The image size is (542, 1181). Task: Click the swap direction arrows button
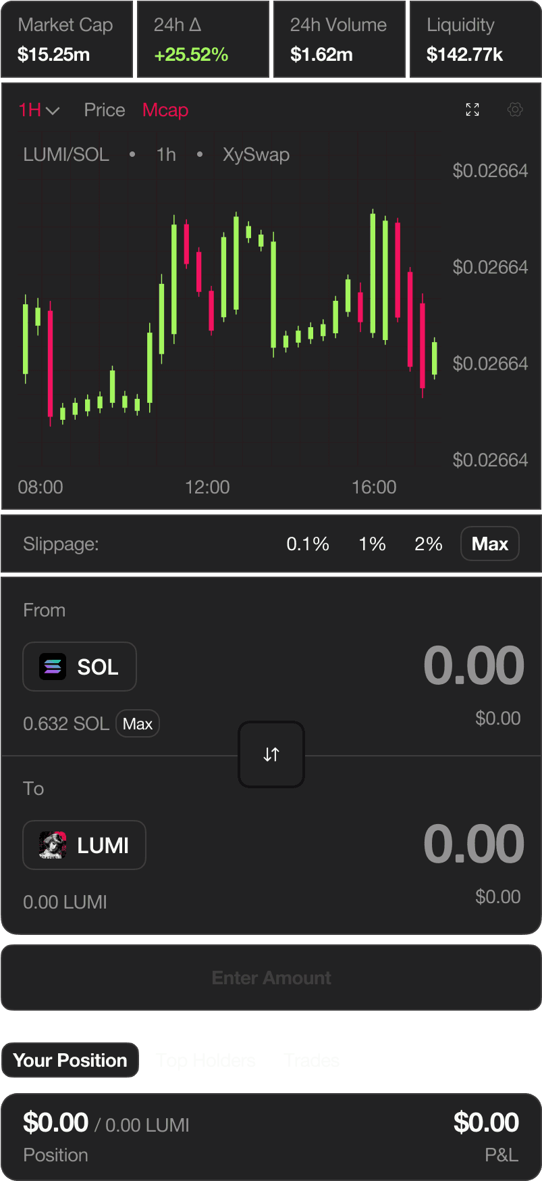click(x=271, y=754)
